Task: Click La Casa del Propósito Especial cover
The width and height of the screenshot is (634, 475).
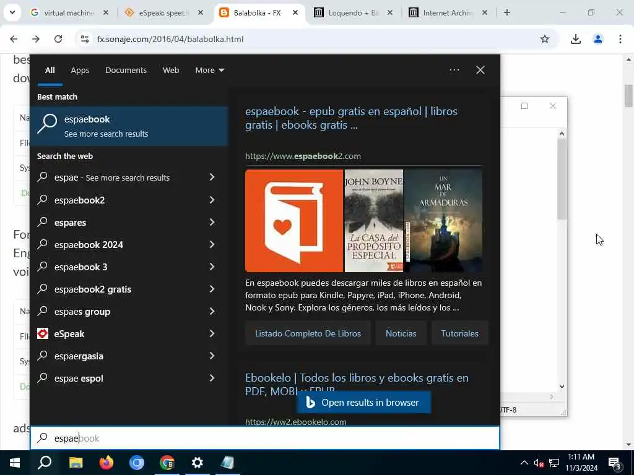Action: 373,221
